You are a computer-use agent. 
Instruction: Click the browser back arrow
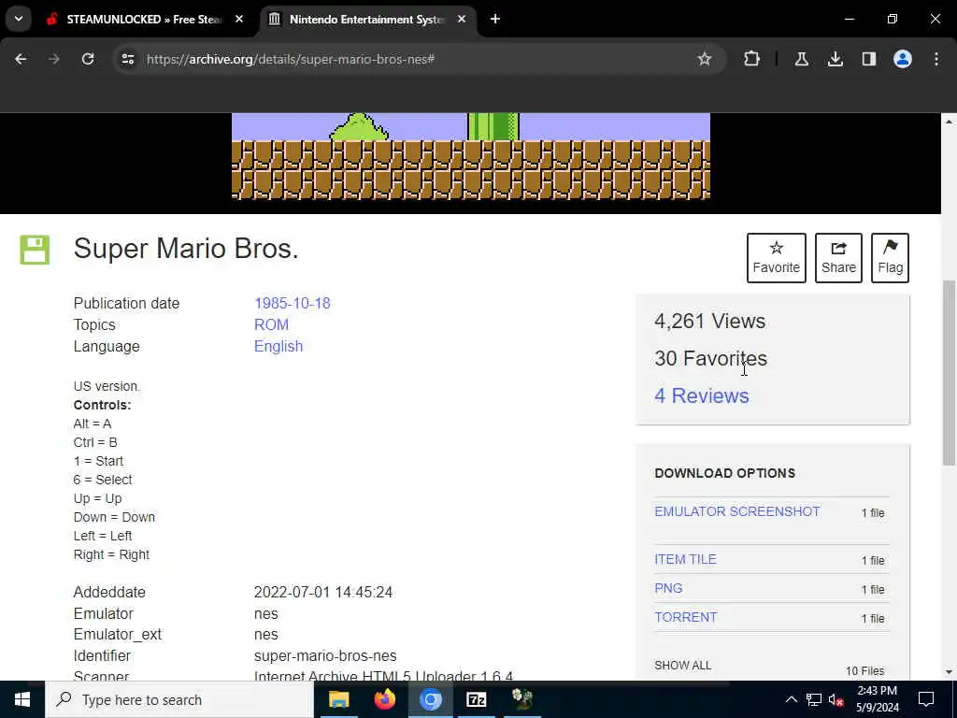tap(21, 59)
